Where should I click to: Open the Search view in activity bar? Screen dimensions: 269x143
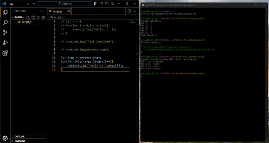coord(5,22)
